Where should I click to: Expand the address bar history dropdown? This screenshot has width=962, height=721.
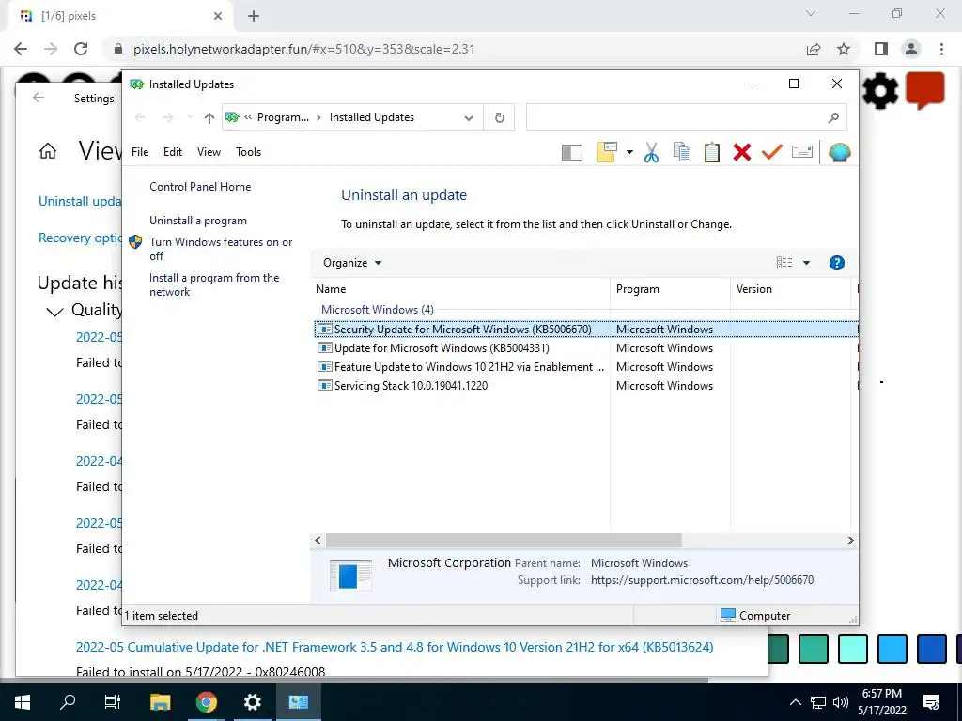coord(469,117)
